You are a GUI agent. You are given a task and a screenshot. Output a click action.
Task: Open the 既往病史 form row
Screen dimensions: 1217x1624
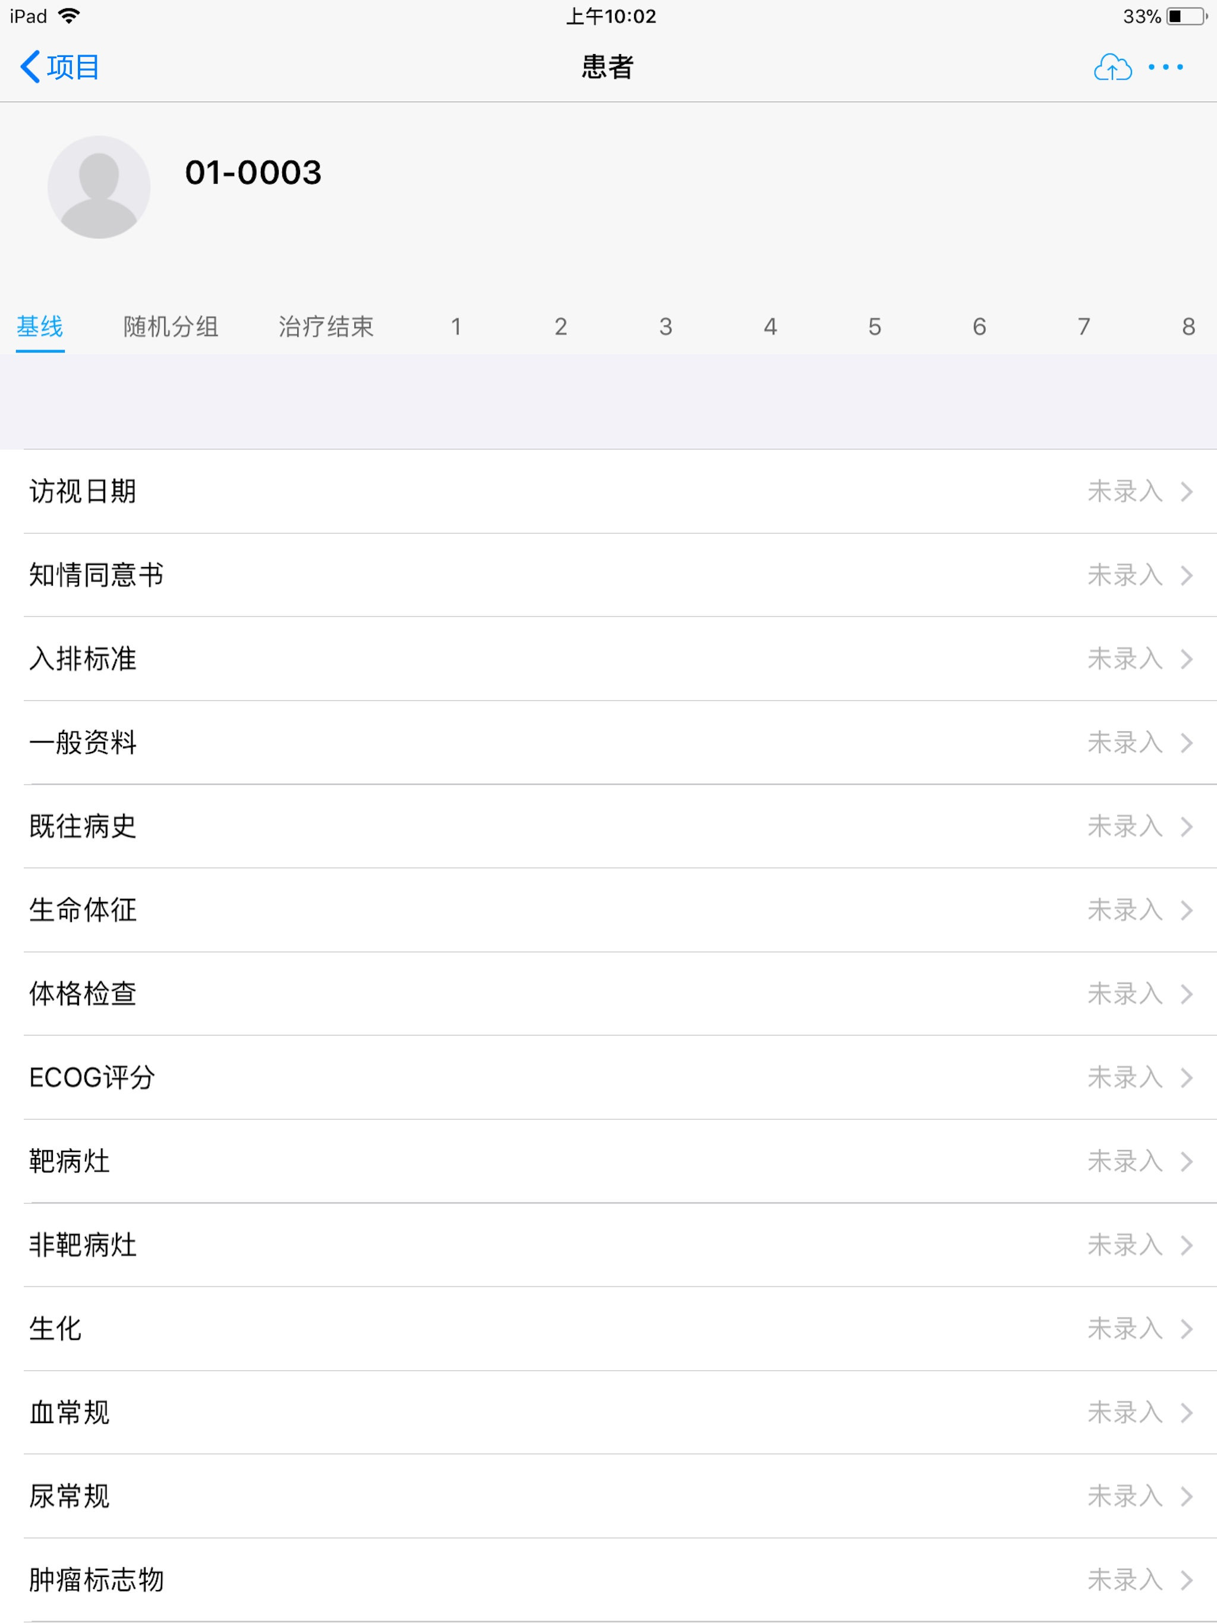(608, 826)
